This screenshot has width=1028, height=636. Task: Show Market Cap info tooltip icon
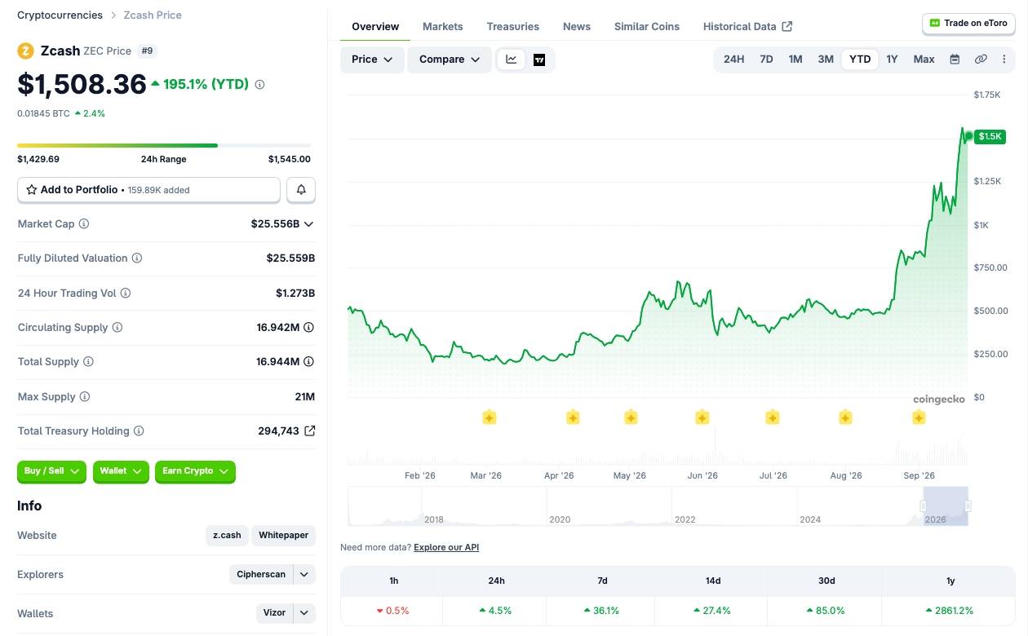tap(84, 223)
